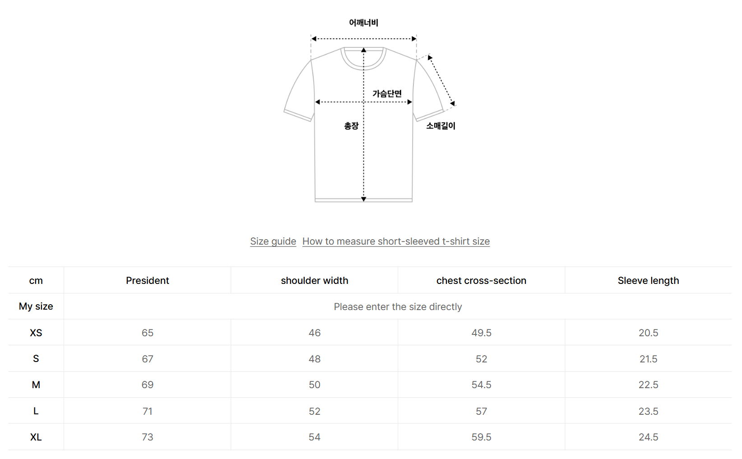Click the M size row label
Viewport: 742px width, 459px height.
[x=36, y=385]
